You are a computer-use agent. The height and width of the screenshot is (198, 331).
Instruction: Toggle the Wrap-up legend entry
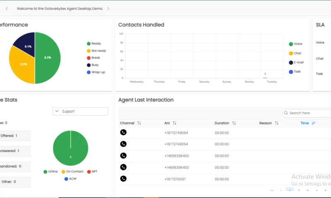[x=96, y=72]
